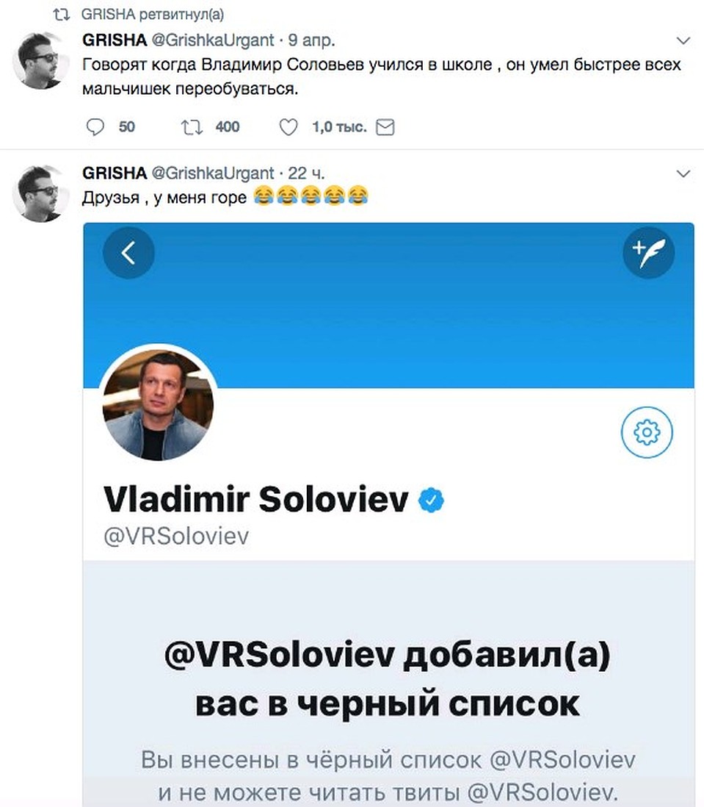Open @GrishkaUrgant handle on first tweet

coord(211,40)
